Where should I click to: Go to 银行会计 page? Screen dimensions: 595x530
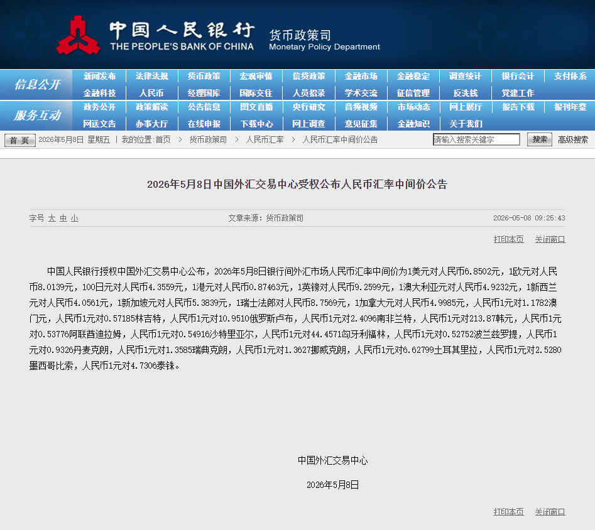(x=518, y=76)
